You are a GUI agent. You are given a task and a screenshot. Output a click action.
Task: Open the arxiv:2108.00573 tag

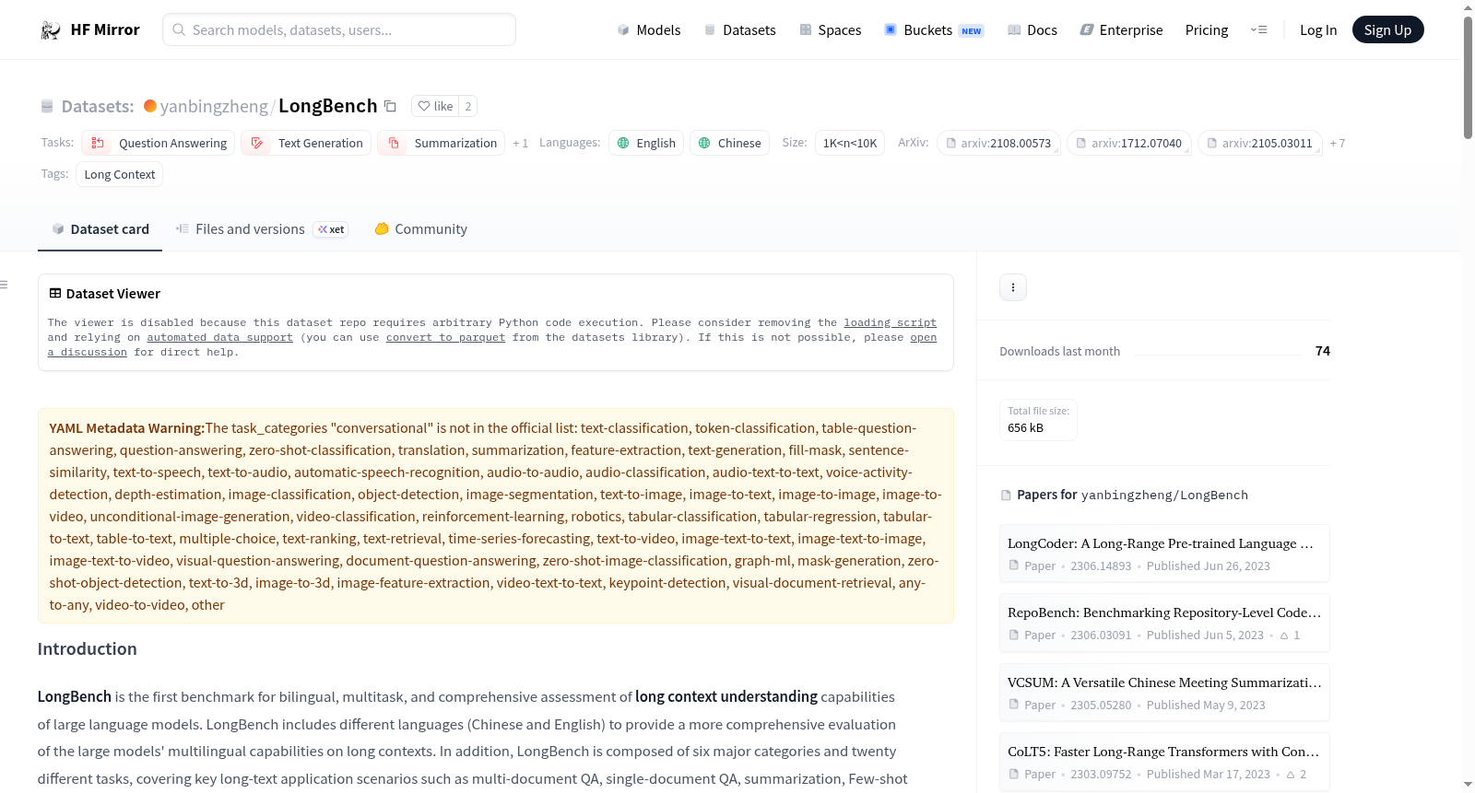pos(998,143)
